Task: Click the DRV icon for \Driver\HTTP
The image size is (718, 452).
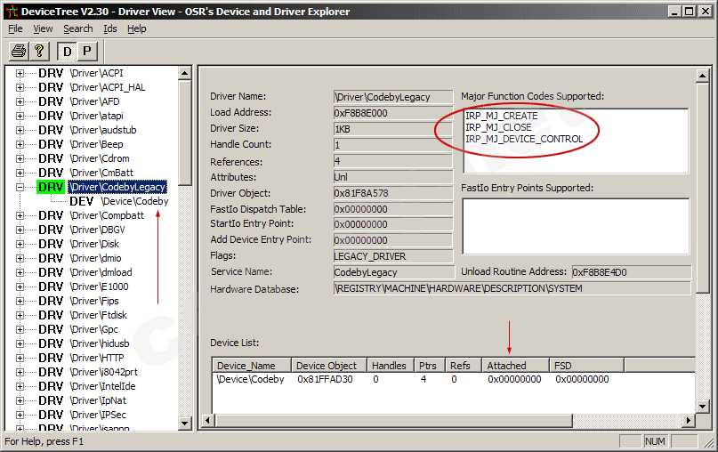Action: click(x=51, y=358)
